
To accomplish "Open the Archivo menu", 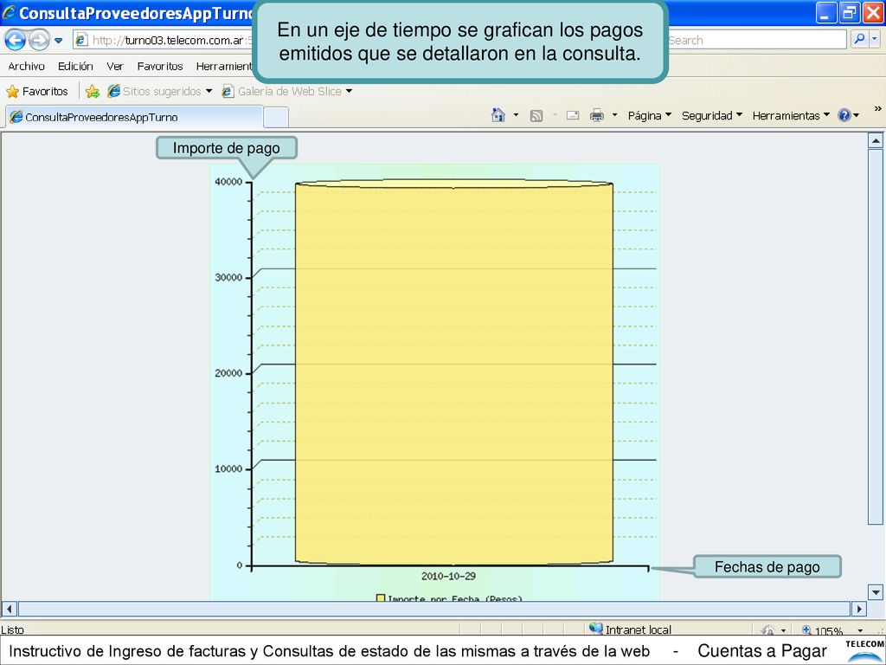I will [x=26, y=66].
